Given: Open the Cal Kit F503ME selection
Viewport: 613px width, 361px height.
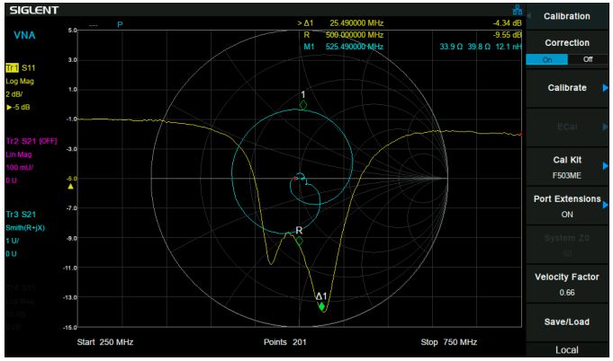Looking at the screenshot, I should [567, 168].
